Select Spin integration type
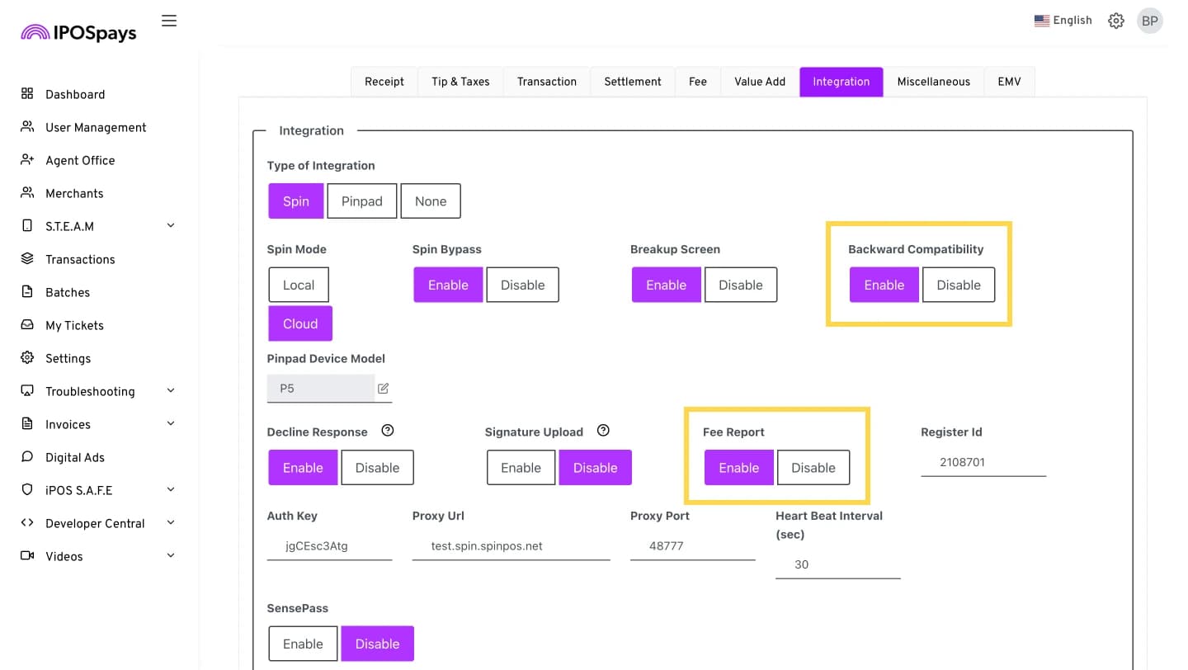This screenshot has width=1188, height=670. tap(296, 201)
